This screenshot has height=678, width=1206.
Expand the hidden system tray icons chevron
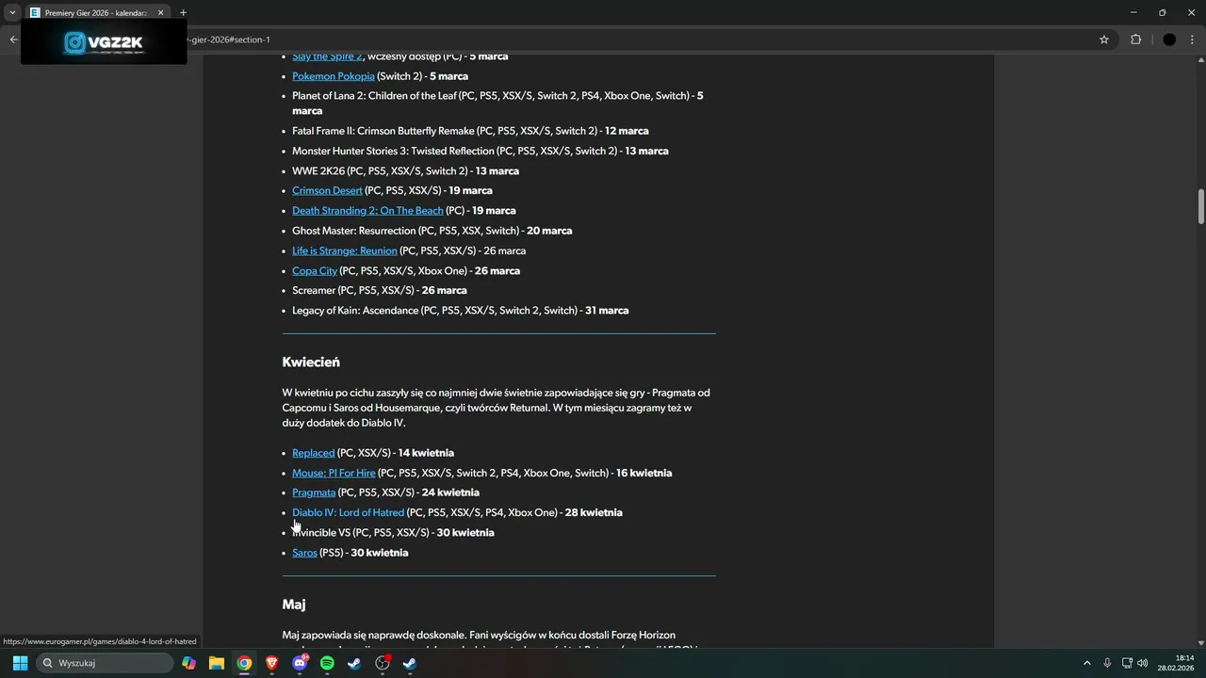click(1086, 663)
